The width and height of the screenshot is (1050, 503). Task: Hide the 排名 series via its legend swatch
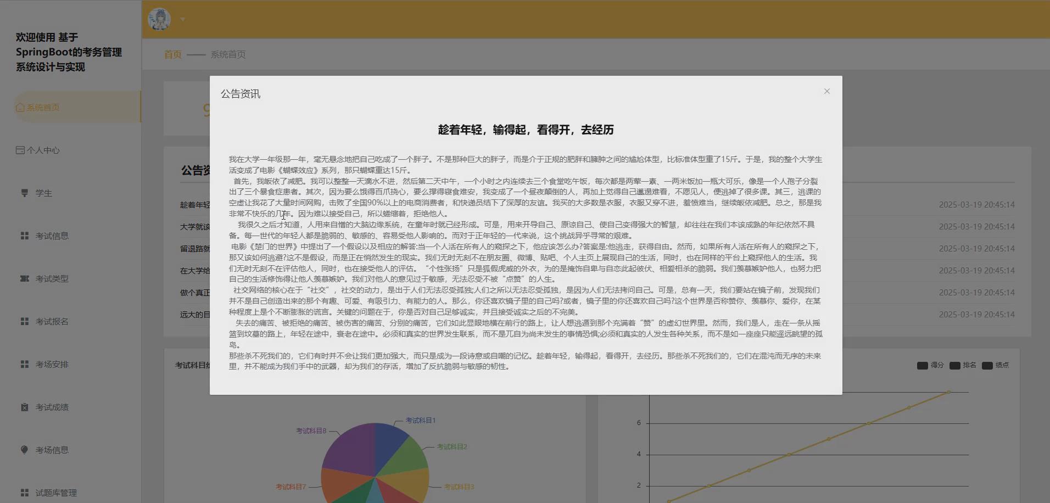[x=956, y=365]
